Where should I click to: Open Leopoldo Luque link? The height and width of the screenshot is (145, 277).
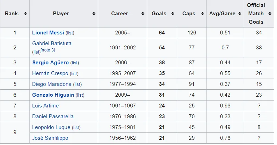pyautogui.click(x=51, y=128)
